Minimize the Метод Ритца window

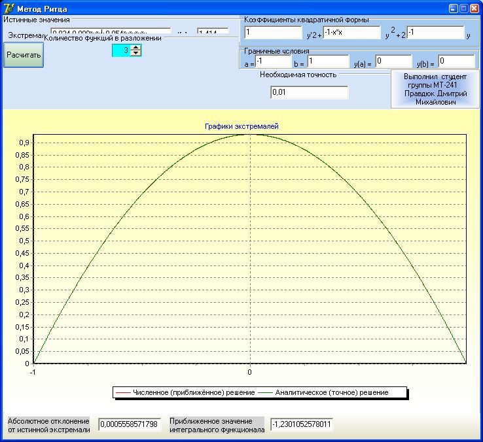coord(453,8)
